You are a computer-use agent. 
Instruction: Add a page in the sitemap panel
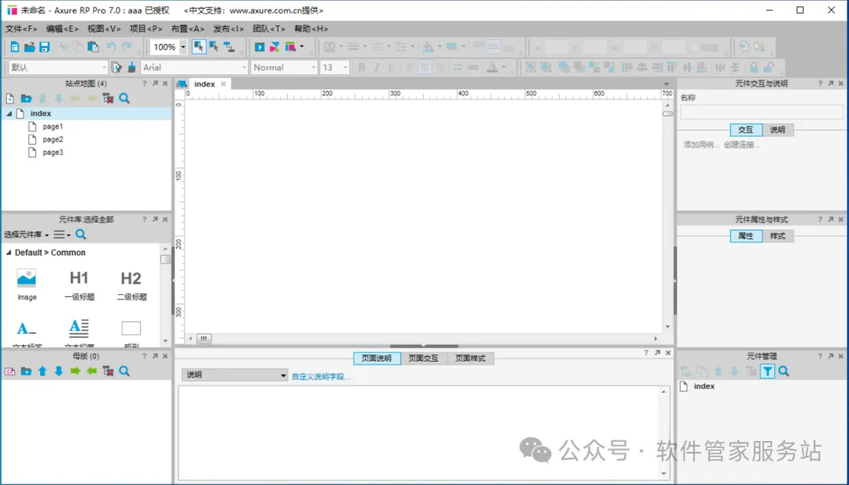pyautogui.click(x=9, y=98)
